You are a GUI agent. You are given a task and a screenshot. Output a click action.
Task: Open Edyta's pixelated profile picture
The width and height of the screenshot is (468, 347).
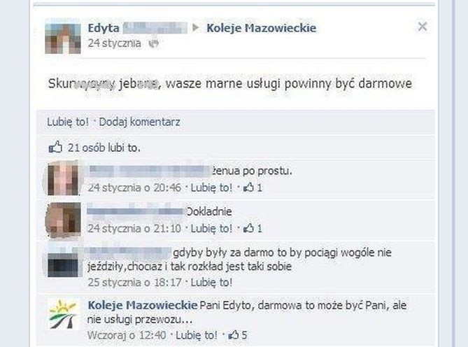[63, 38]
